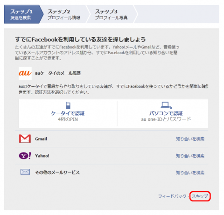Click 知り合いを検索 link for Gmail

click(190, 139)
